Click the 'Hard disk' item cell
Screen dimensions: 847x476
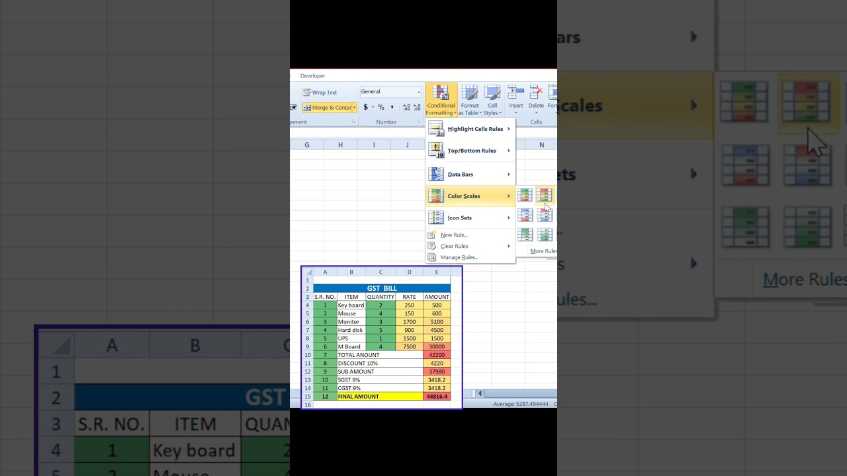(x=351, y=330)
